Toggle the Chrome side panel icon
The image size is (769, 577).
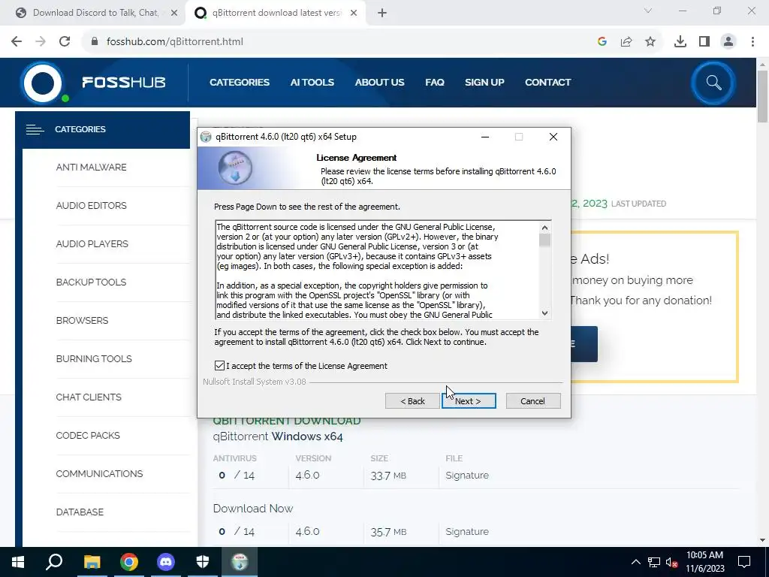704,42
